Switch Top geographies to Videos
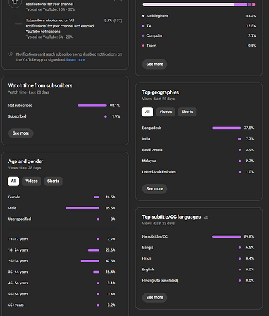The height and width of the screenshot is (316, 269). pyautogui.click(x=165, y=112)
